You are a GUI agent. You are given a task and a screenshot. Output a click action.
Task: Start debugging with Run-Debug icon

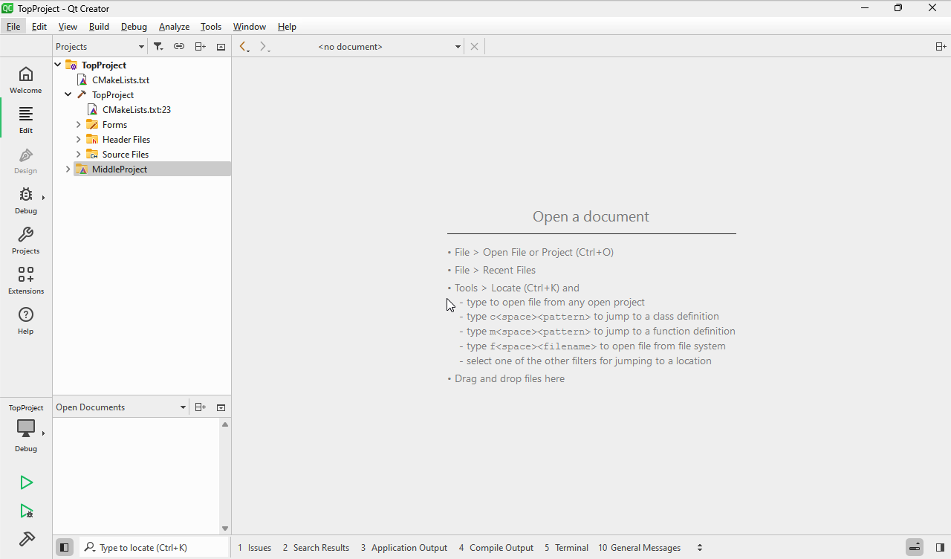(x=26, y=511)
